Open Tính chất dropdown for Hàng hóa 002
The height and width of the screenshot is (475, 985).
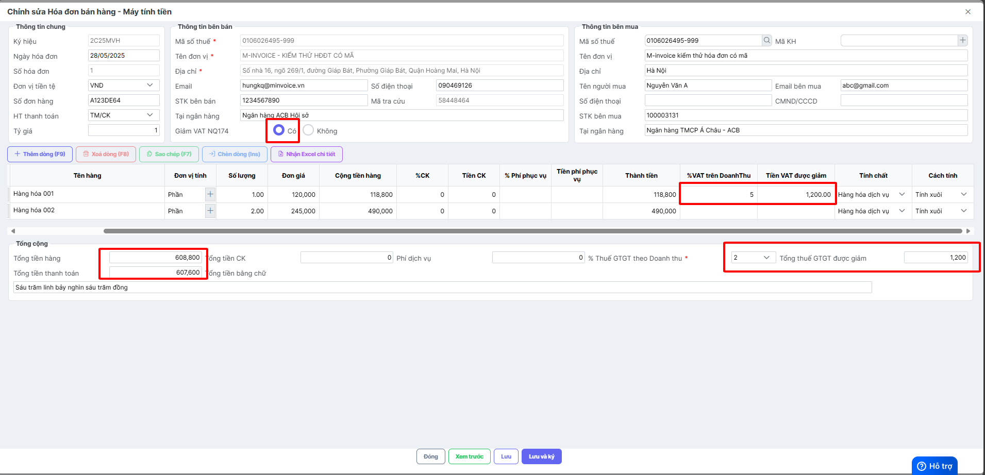click(873, 211)
